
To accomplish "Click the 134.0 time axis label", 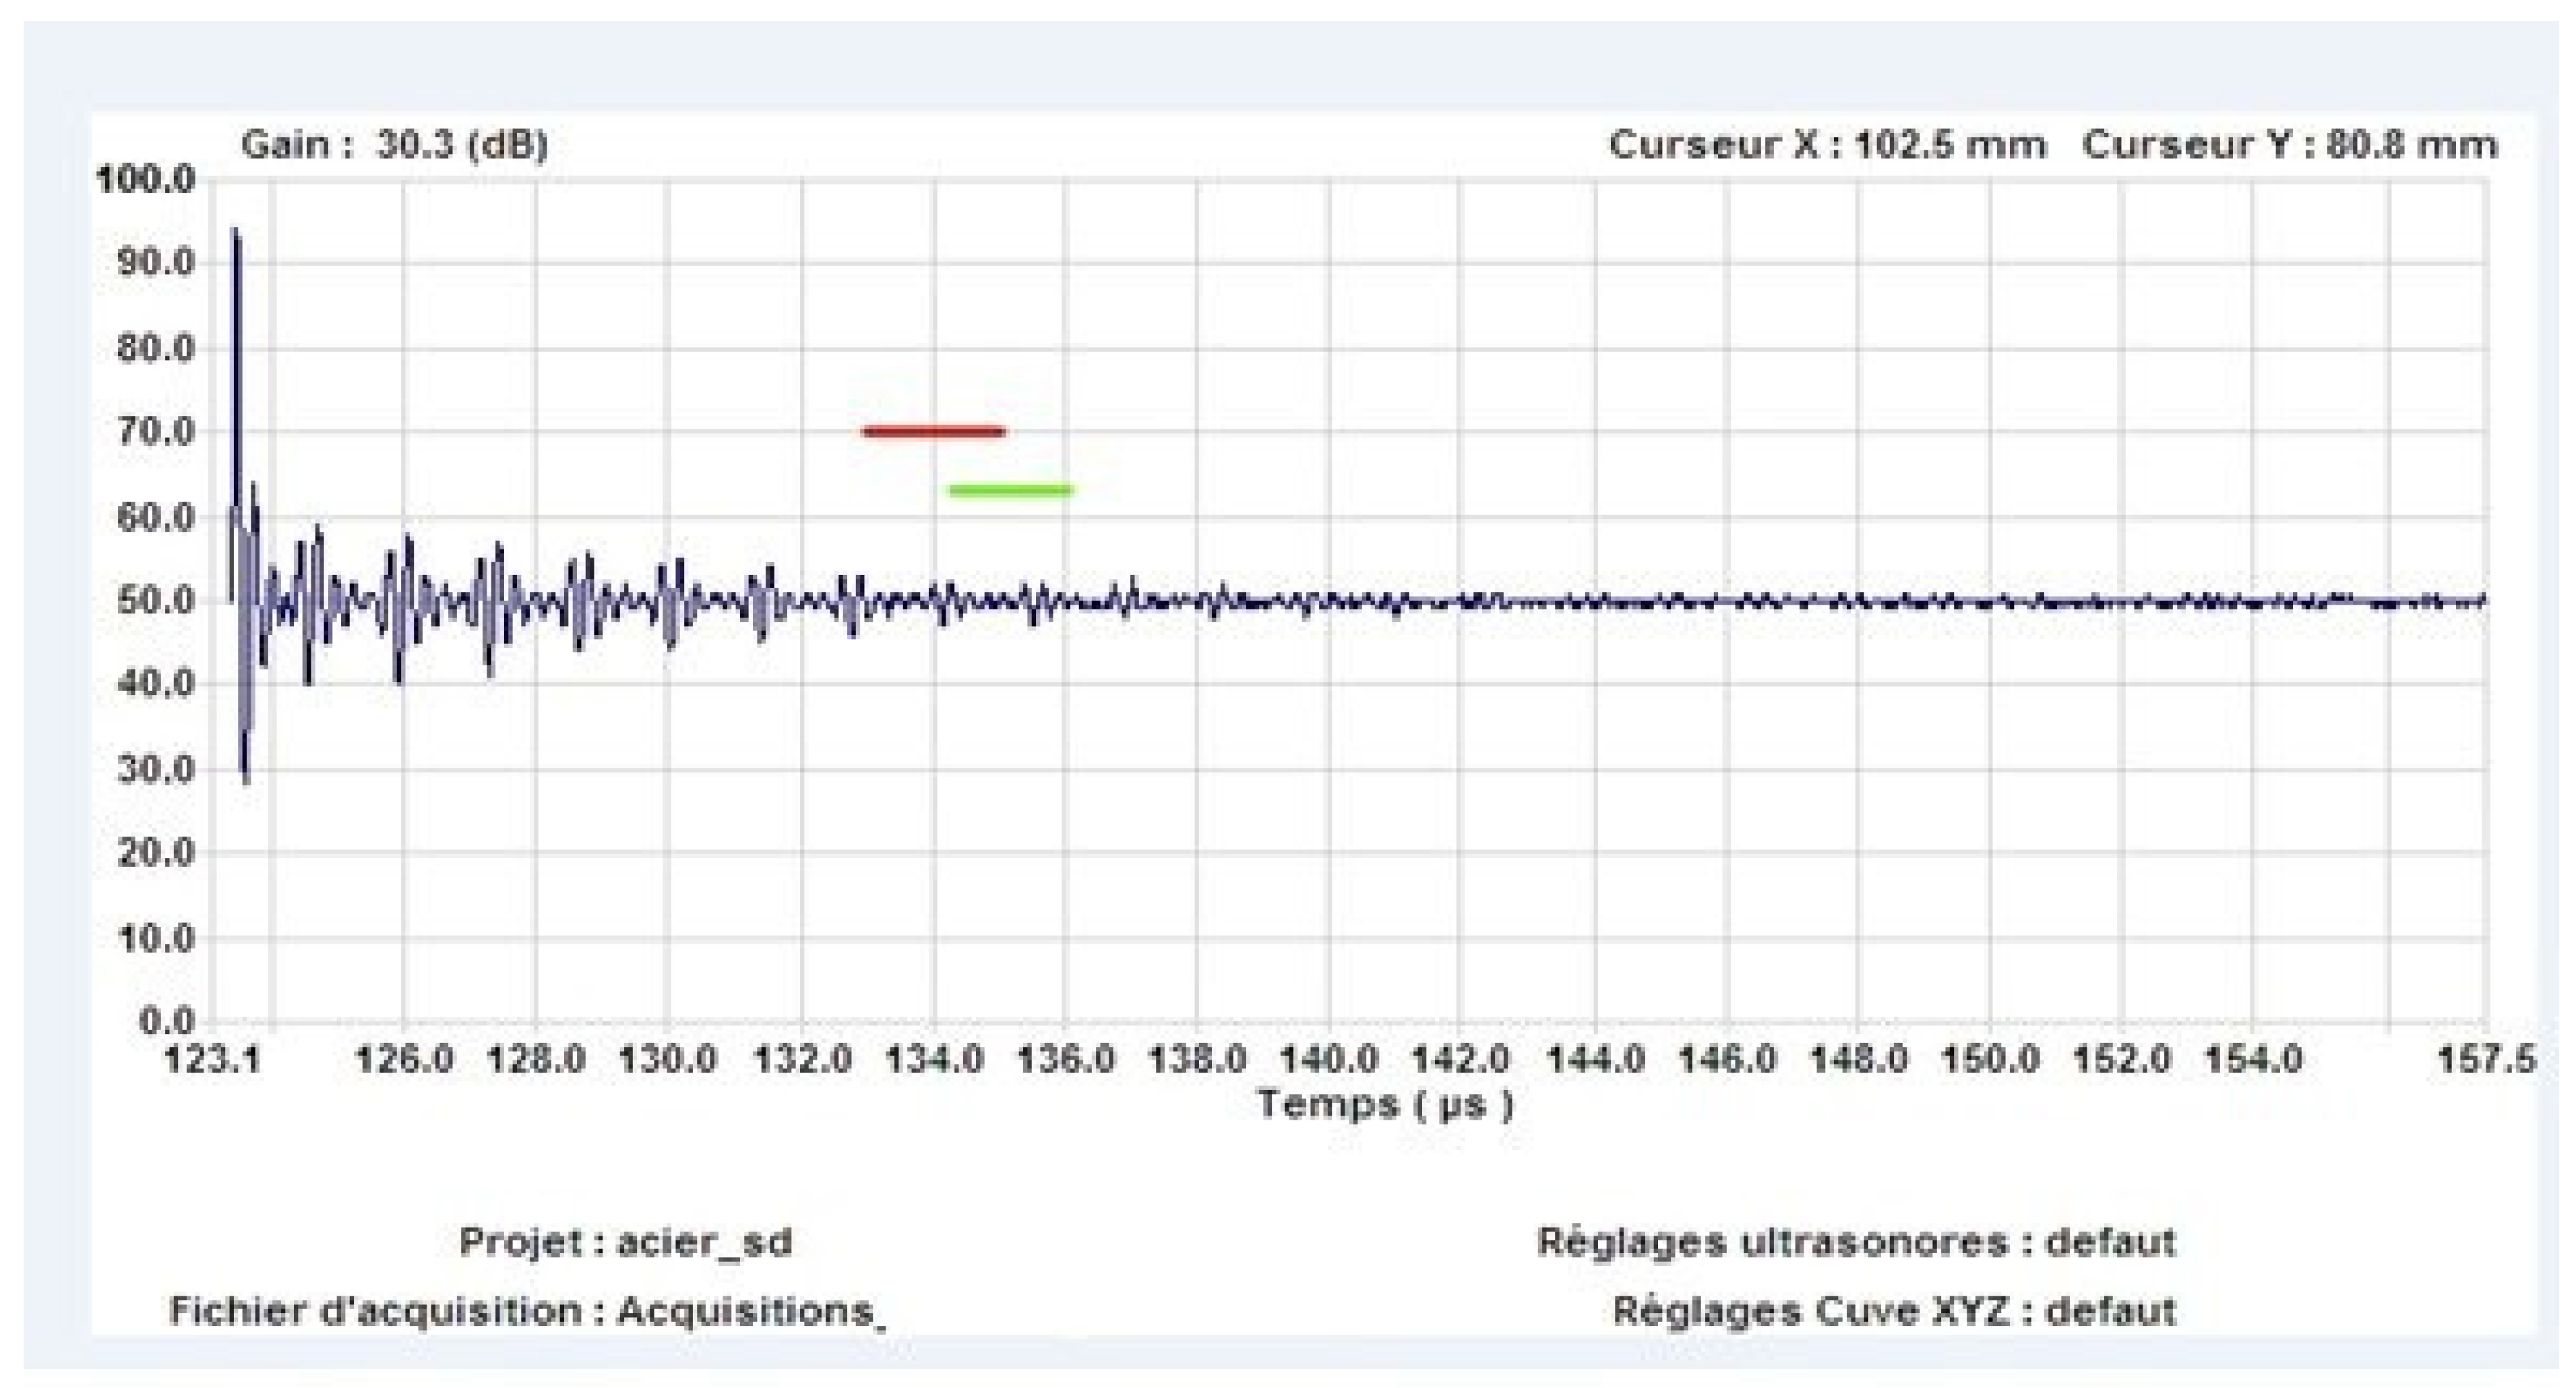I will coord(934,1059).
